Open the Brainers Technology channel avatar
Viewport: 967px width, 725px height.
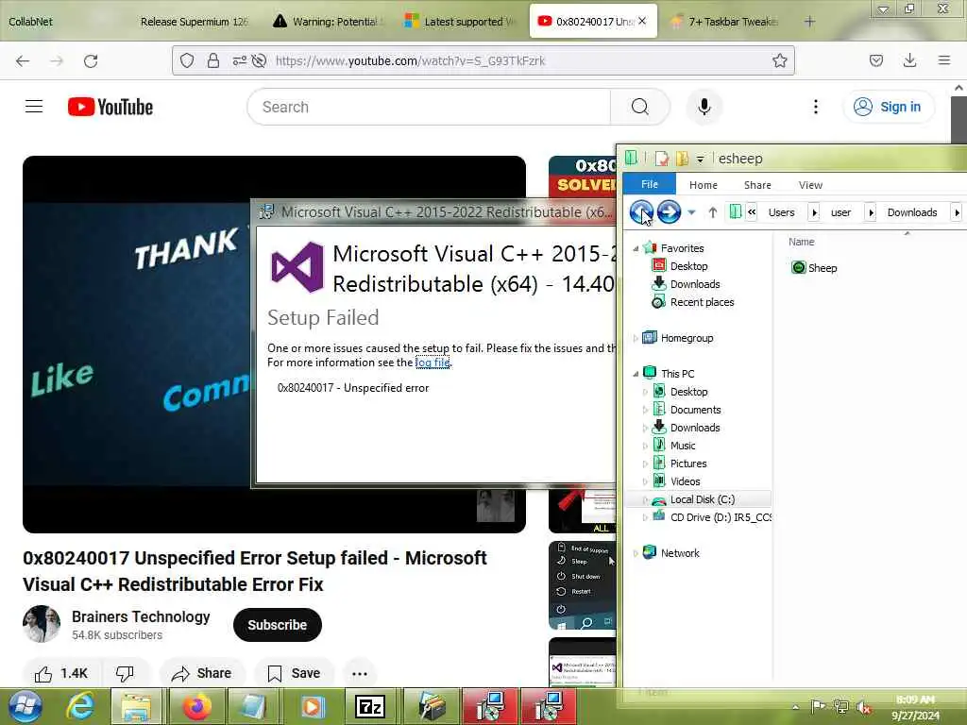pos(42,624)
